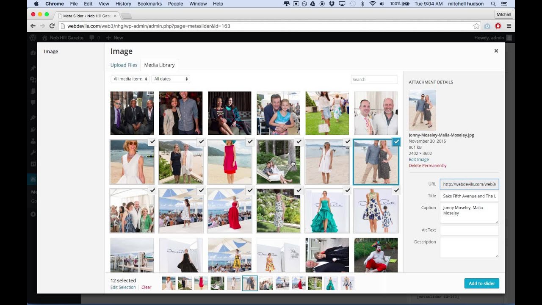
Task: Deselect the red dress beach image
Action: 250,141
